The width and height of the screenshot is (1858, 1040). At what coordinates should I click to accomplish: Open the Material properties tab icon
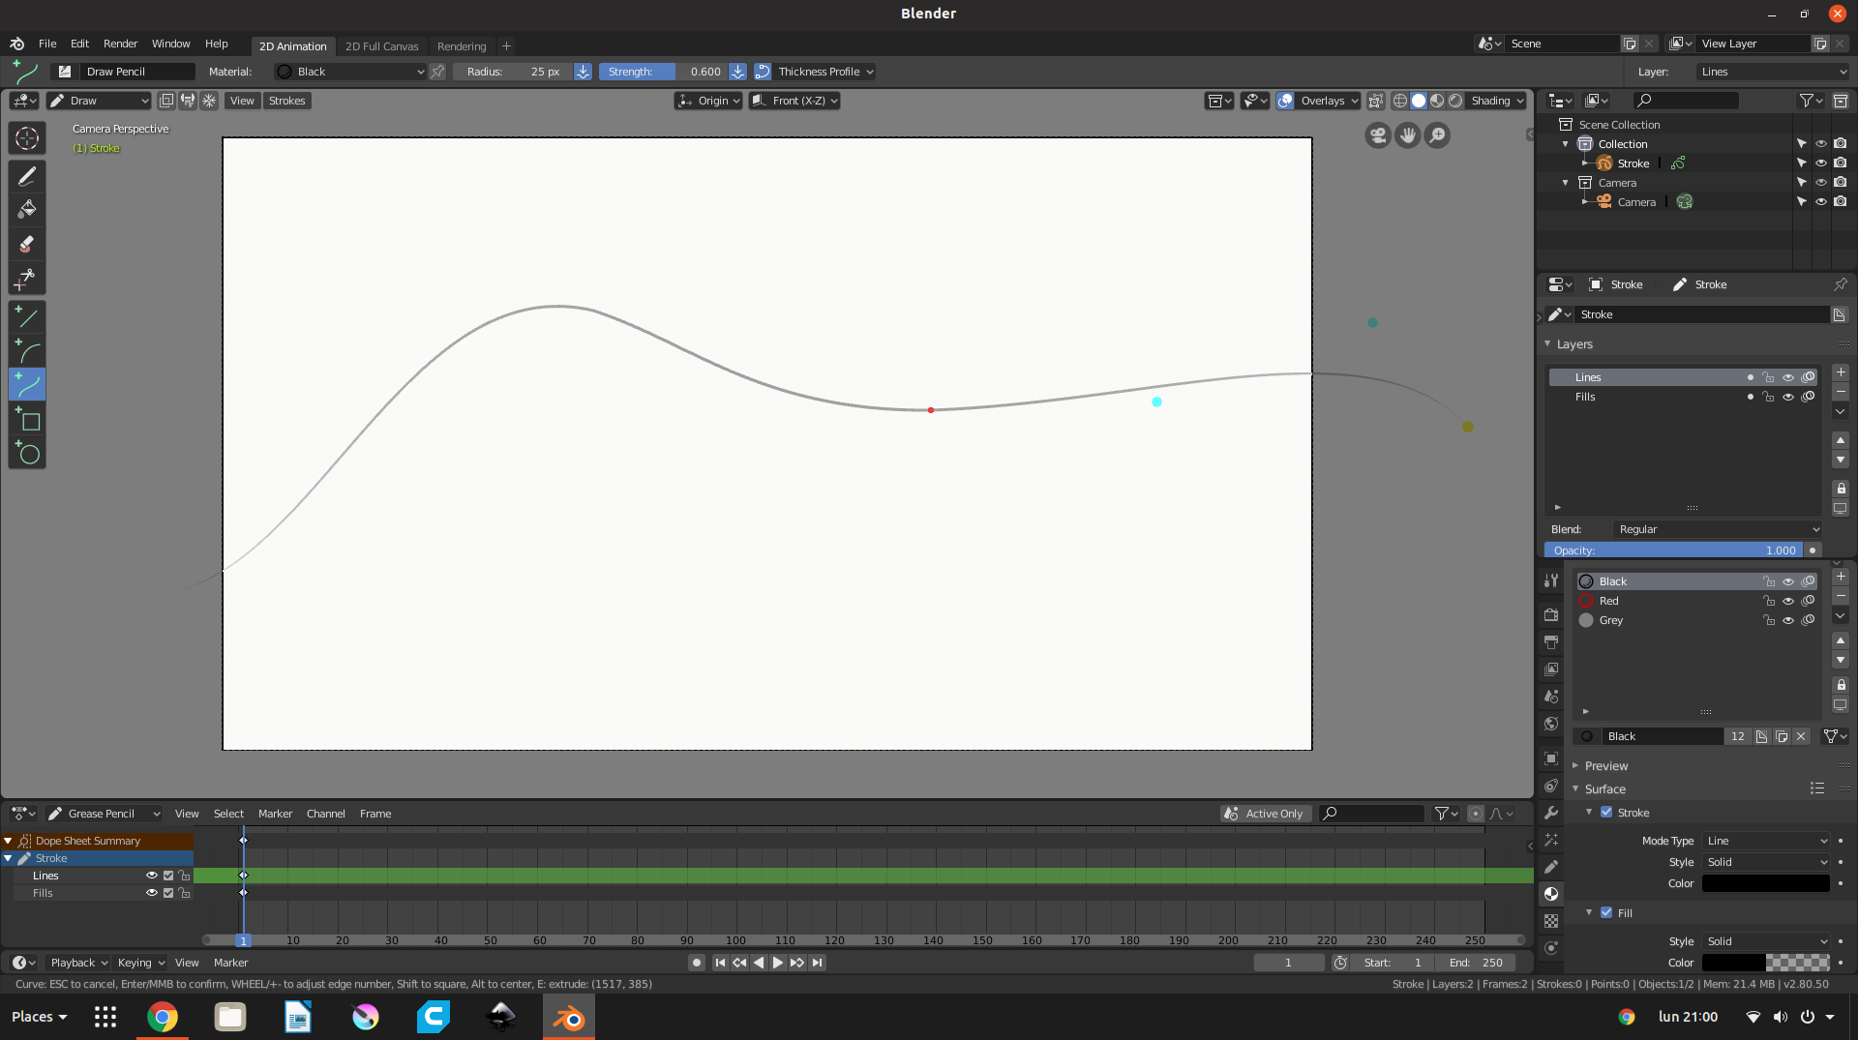pos(1551,894)
